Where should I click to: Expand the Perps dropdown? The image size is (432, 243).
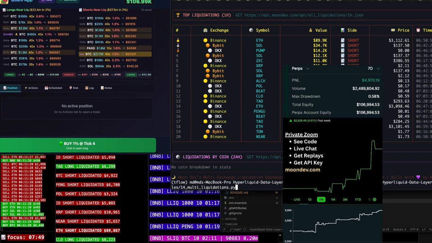(300, 68)
